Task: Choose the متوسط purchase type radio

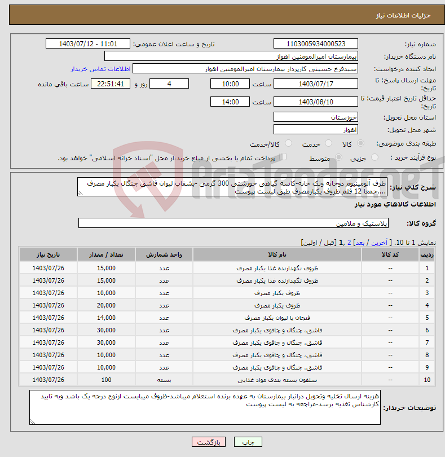Action: (x=338, y=157)
